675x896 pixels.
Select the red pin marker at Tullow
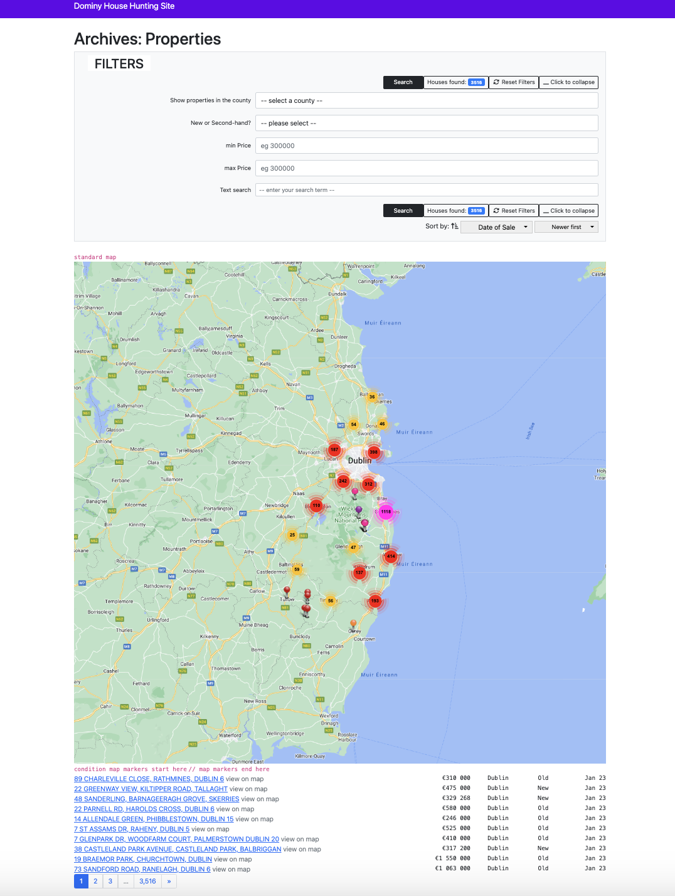[x=287, y=592]
